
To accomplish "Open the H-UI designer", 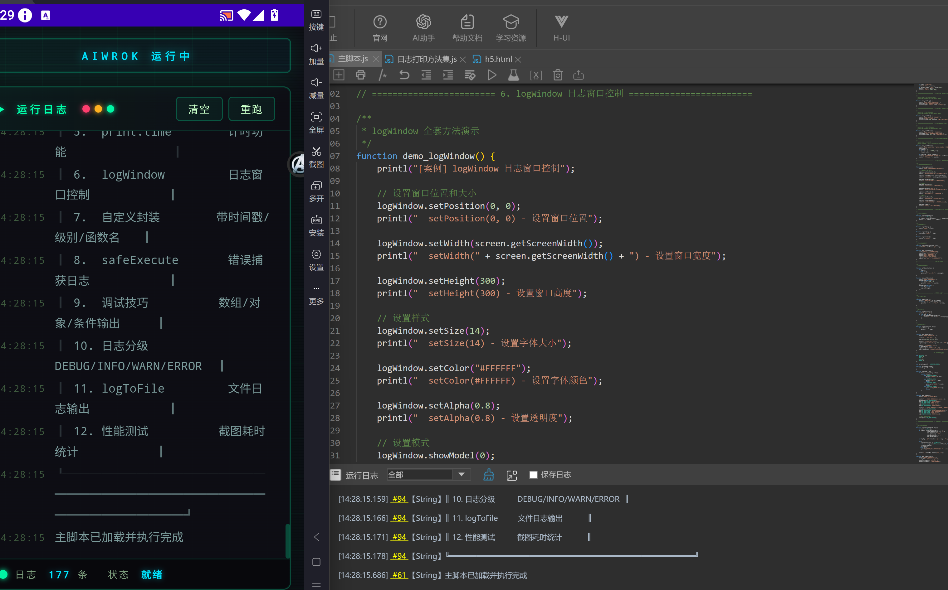I will click(561, 28).
